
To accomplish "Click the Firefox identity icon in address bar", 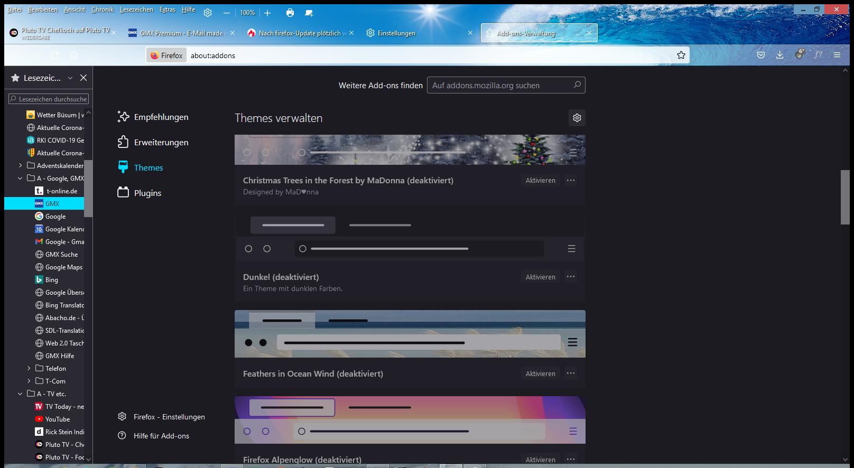I will tap(166, 55).
